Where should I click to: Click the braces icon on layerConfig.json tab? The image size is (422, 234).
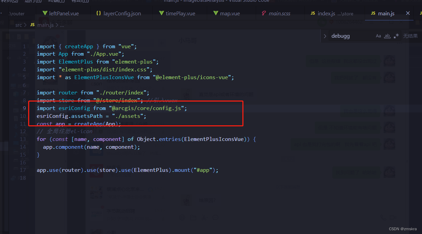pos(99,13)
